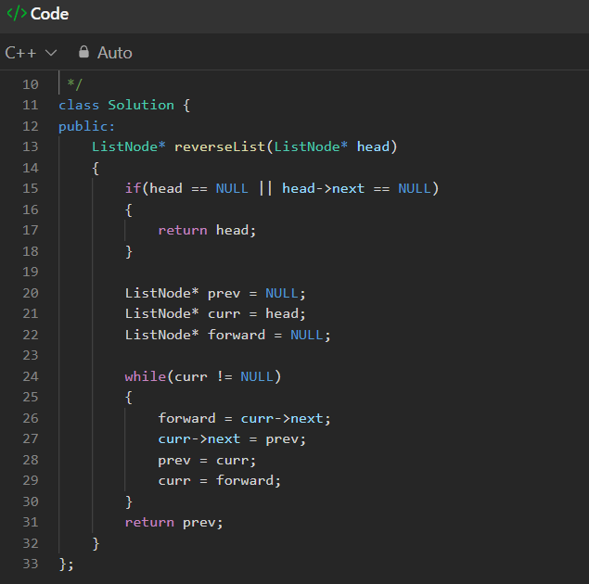The width and height of the screenshot is (589, 584).
Task: Click the reverseList function name
Action: click(x=220, y=146)
